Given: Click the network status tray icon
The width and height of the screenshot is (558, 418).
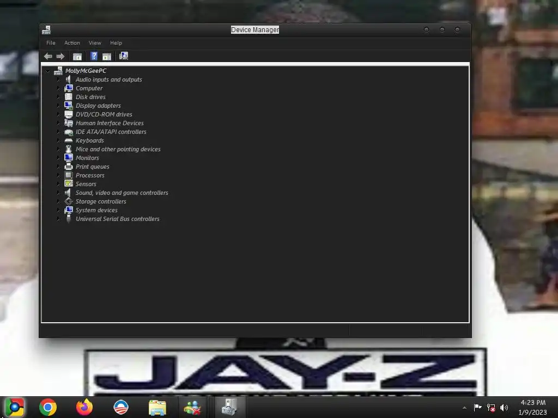Looking at the screenshot, I should click(491, 408).
